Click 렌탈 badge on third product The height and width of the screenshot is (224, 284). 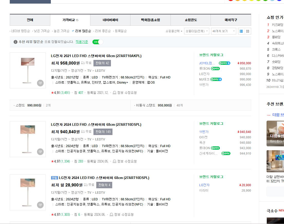(54, 178)
